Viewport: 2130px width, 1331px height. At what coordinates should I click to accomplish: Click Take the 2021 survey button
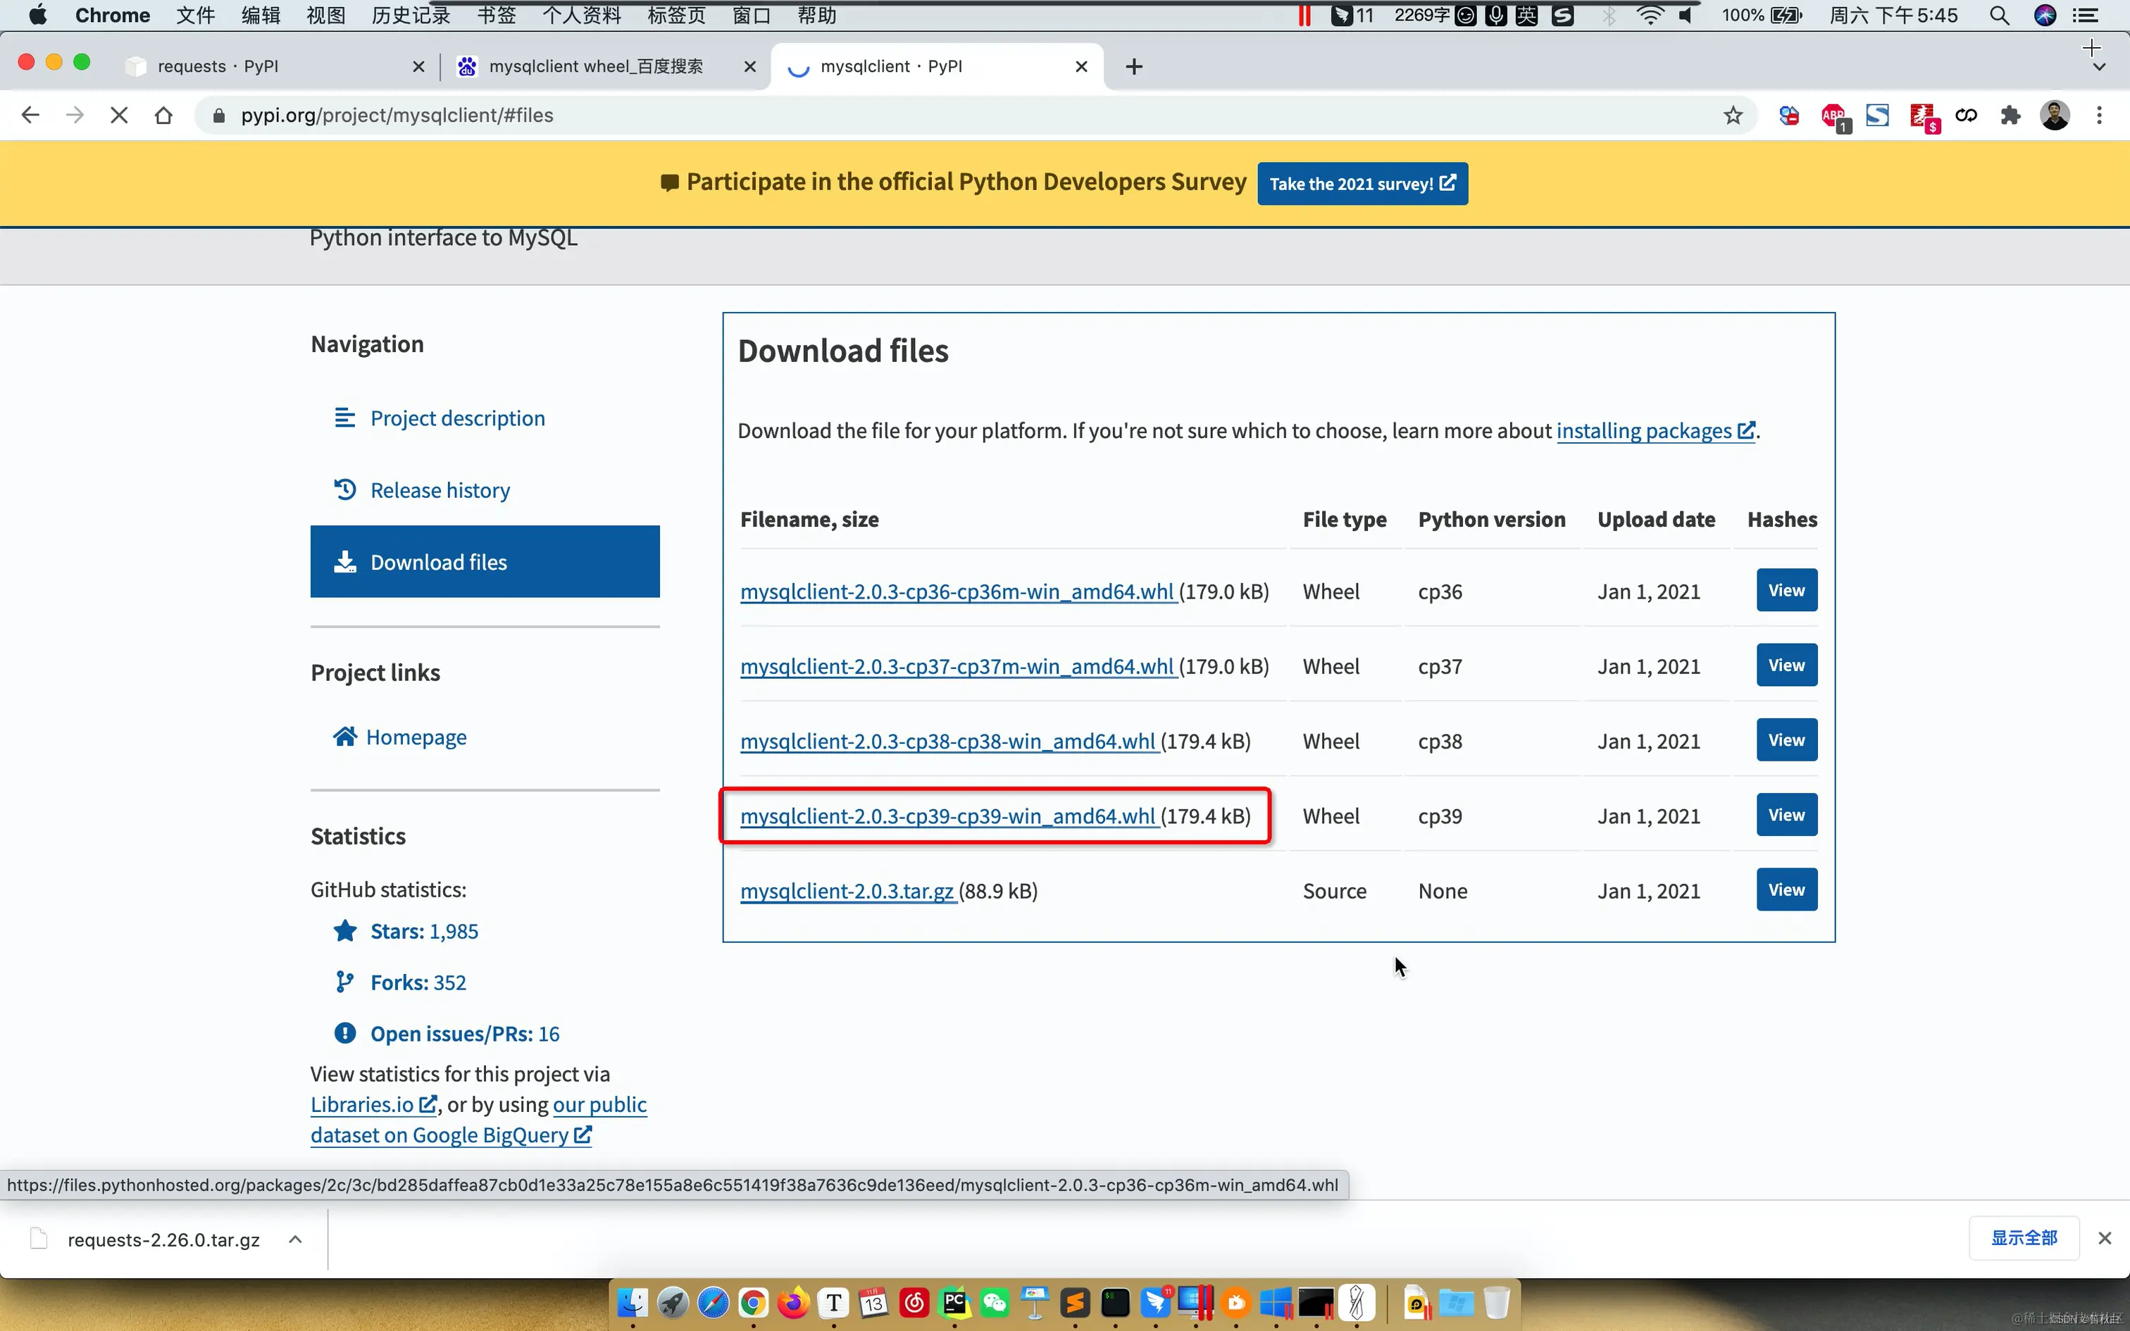[x=1362, y=184]
